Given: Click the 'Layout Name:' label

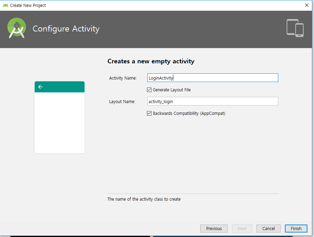Looking at the screenshot, I should pyautogui.click(x=122, y=101).
